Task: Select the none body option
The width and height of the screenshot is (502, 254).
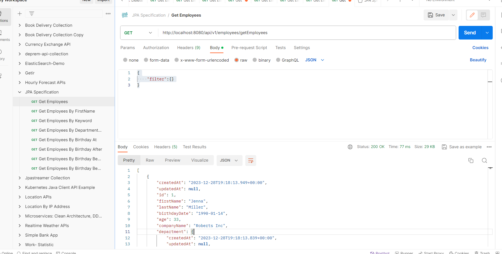Action: pyautogui.click(x=131, y=60)
